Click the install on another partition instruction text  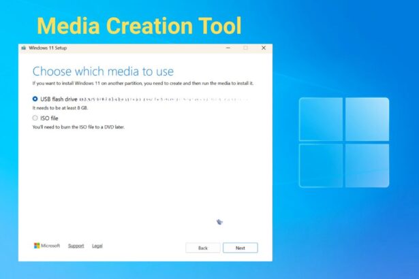click(143, 83)
